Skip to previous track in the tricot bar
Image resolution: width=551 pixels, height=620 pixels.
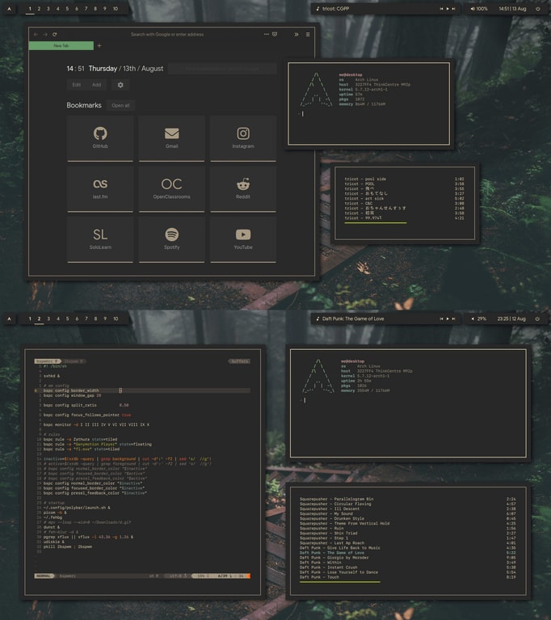441,9
